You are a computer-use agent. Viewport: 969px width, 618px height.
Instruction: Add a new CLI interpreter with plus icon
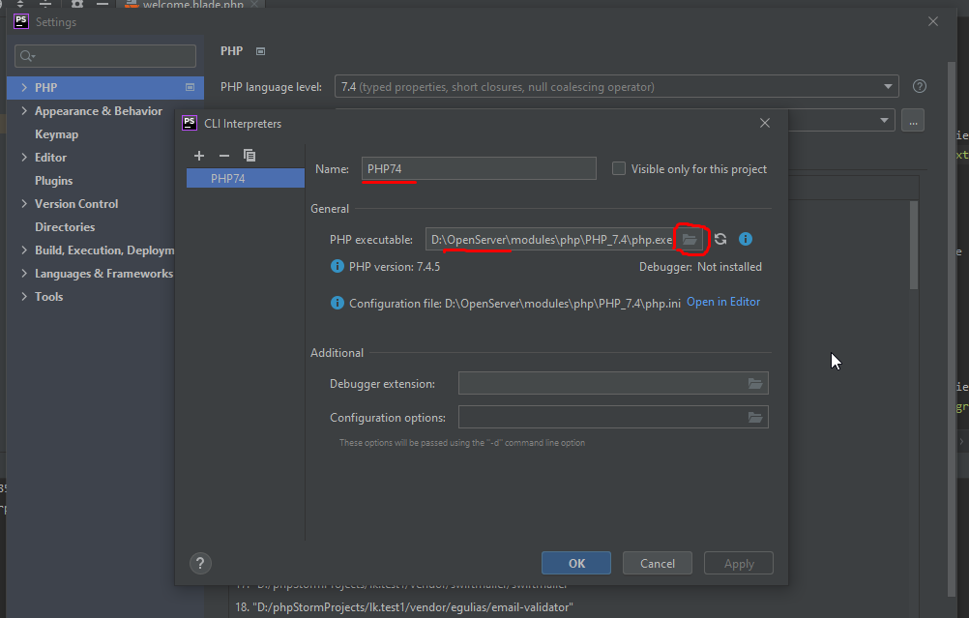coord(199,156)
